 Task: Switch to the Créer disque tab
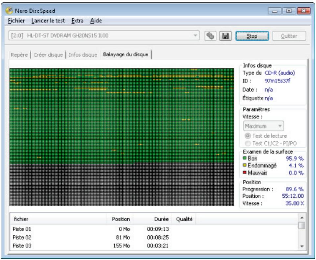pos(48,55)
